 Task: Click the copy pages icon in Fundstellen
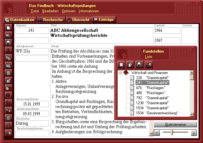click(130, 65)
